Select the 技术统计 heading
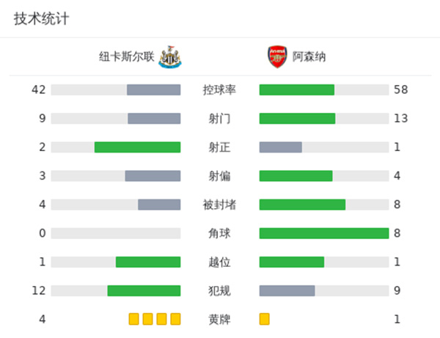The width and height of the screenshot is (440, 338). [40, 19]
